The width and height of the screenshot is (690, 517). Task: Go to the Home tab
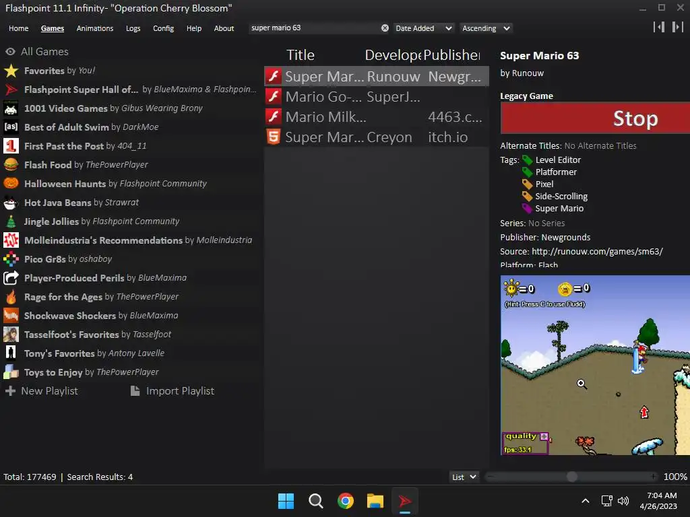(18, 28)
